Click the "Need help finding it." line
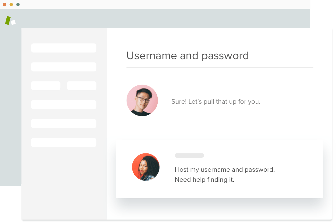This screenshot has height=222, width=336. point(204,180)
